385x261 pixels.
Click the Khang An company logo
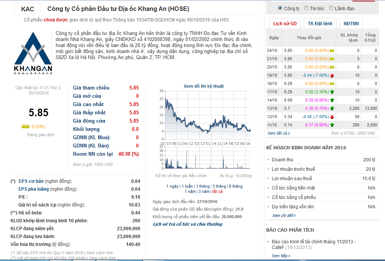pos(33,53)
